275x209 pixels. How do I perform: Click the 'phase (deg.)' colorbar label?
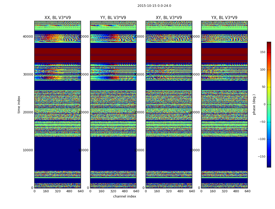254,104
